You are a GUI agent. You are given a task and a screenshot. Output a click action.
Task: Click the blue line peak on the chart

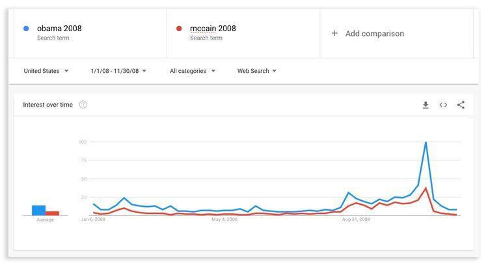pos(426,142)
